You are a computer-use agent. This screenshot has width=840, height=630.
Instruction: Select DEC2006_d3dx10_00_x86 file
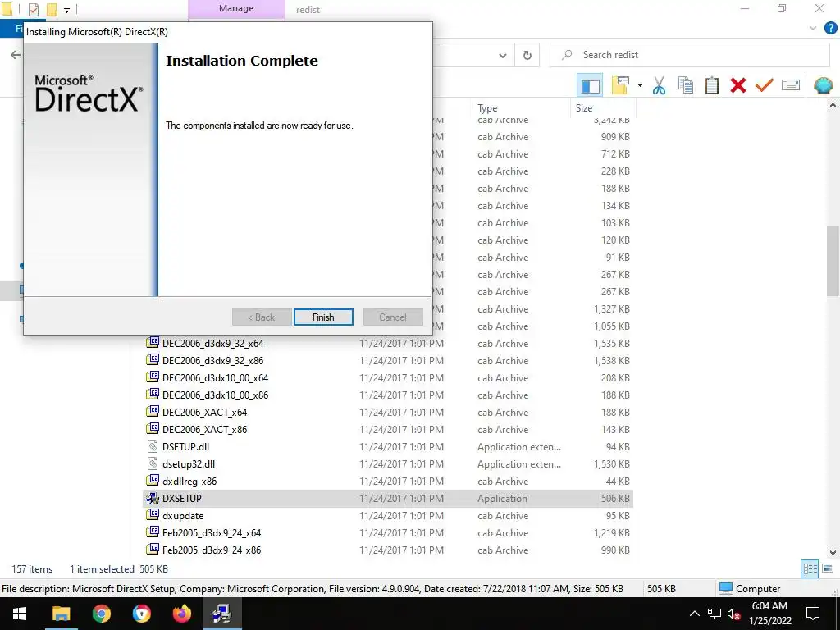click(388, 395)
